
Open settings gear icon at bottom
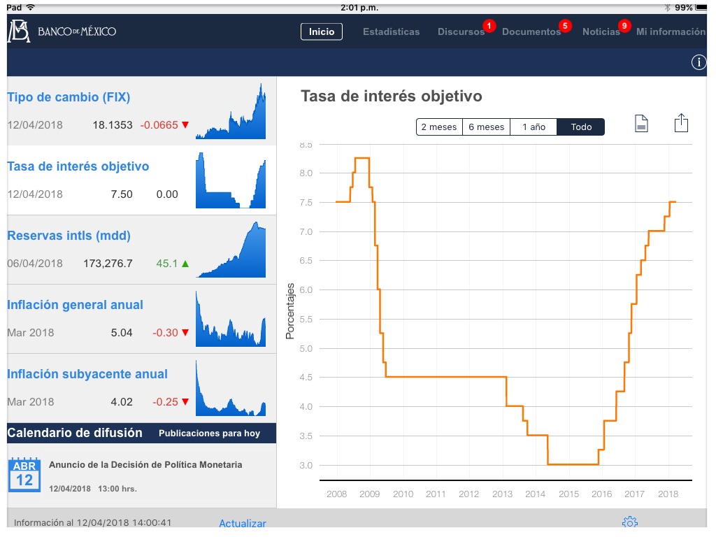click(629, 522)
